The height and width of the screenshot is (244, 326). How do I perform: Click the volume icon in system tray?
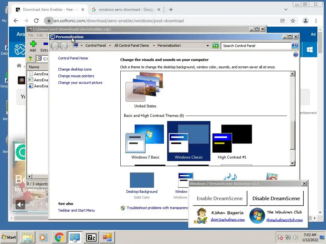295,237
